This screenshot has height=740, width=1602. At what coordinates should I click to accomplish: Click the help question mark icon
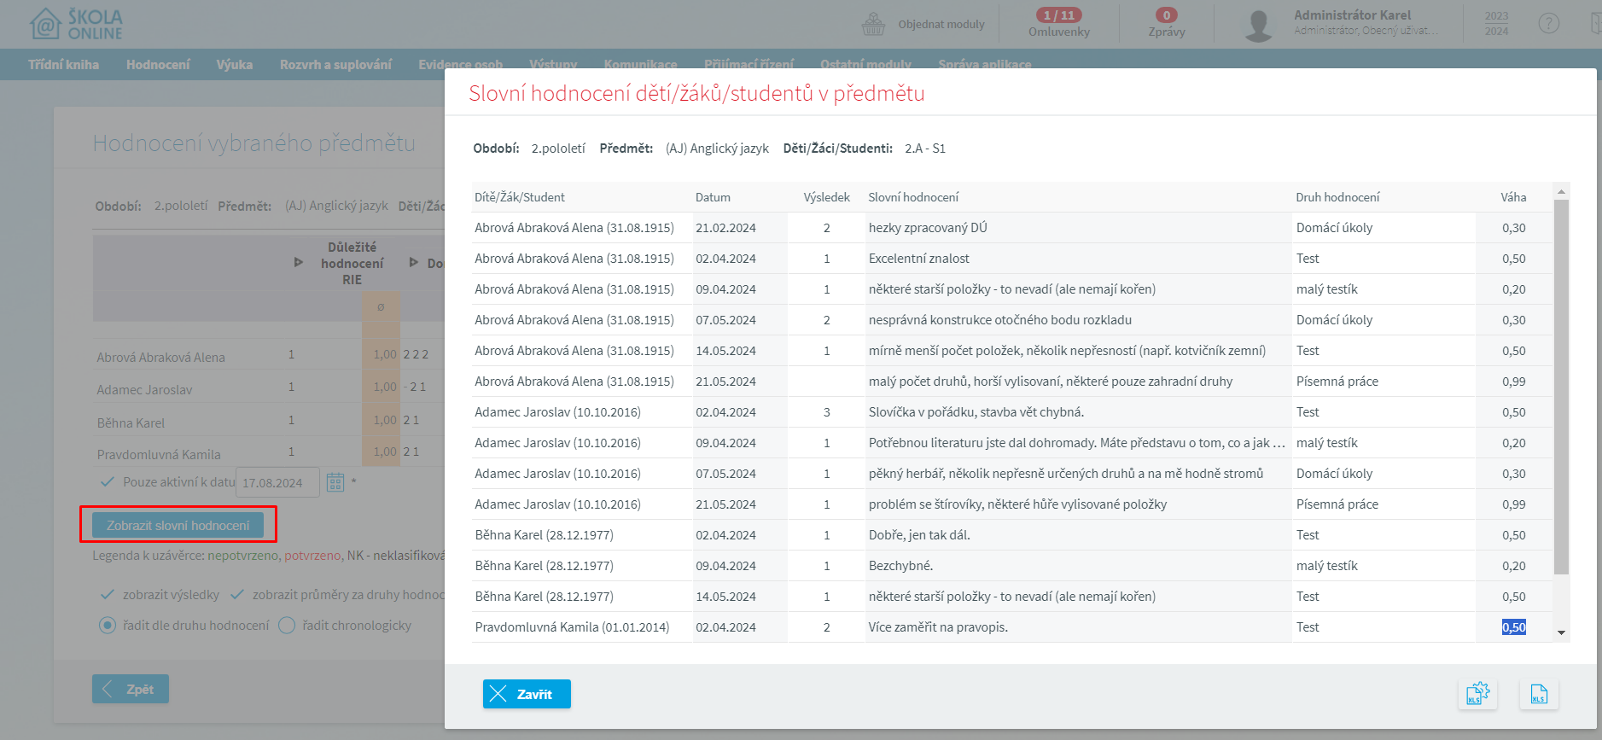pyautogui.click(x=1548, y=24)
